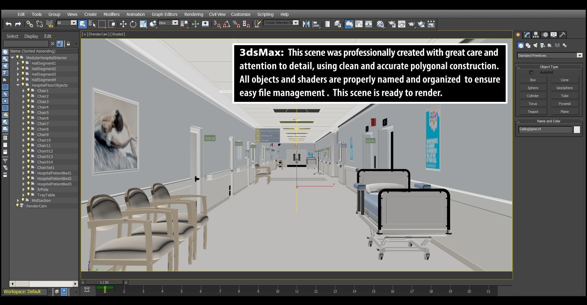Screen dimensions: 587x305
Task: Click the object name field CeilingSpine14
Action: click(545, 129)
